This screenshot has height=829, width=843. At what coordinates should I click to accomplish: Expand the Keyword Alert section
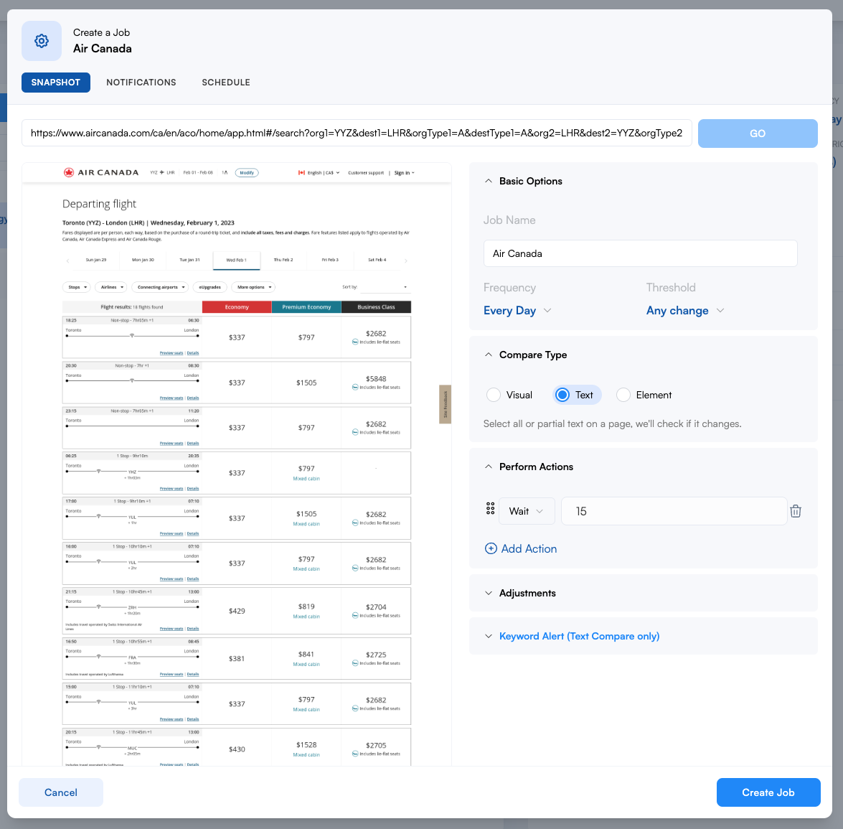488,636
